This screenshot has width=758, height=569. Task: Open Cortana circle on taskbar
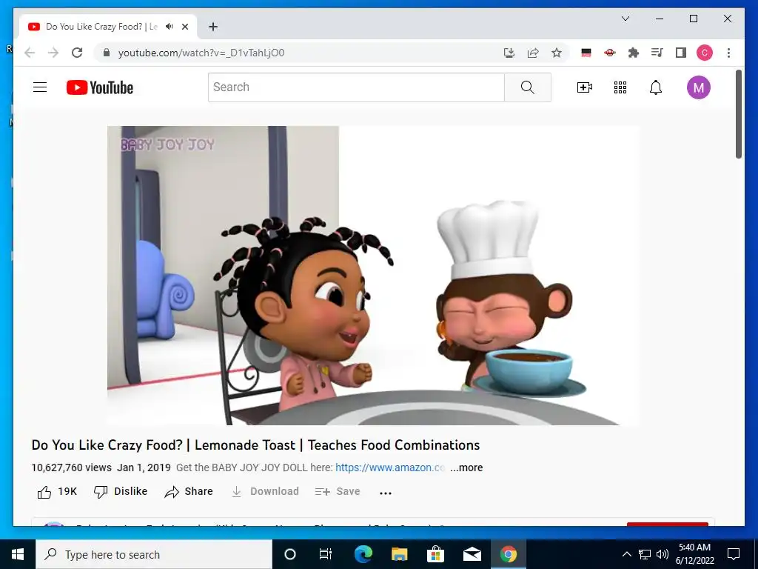tap(289, 554)
